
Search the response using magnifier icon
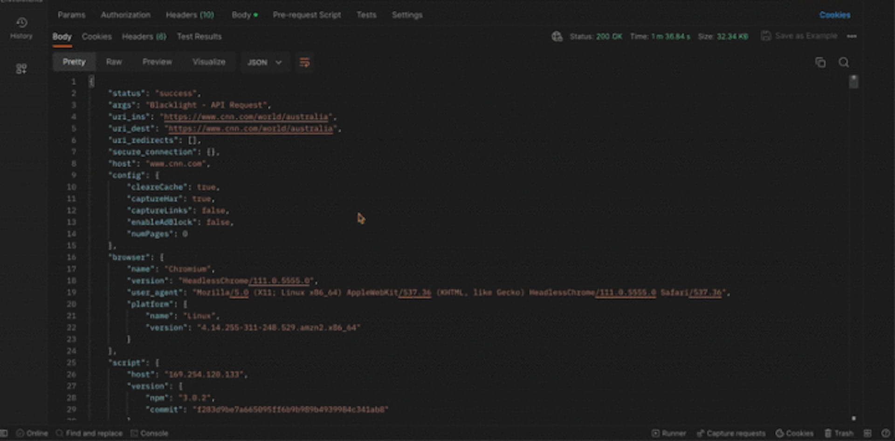[844, 62]
